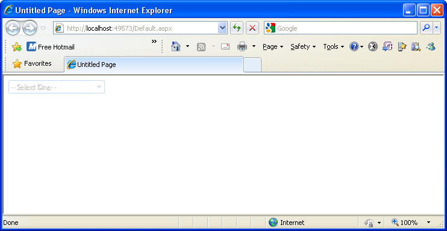This screenshot has height=231, width=447.
Task: Open the Safety menu
Action: (303, 46)
